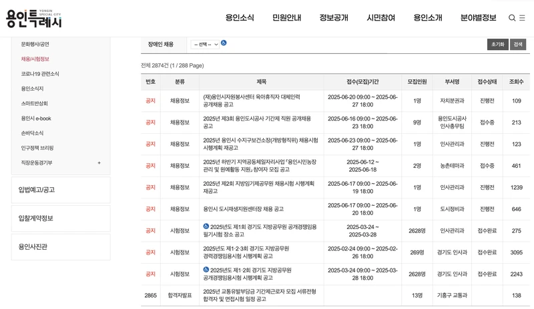The image size is (534, 309).
Task: Click the 제목 column header
Action: point(262,82)
